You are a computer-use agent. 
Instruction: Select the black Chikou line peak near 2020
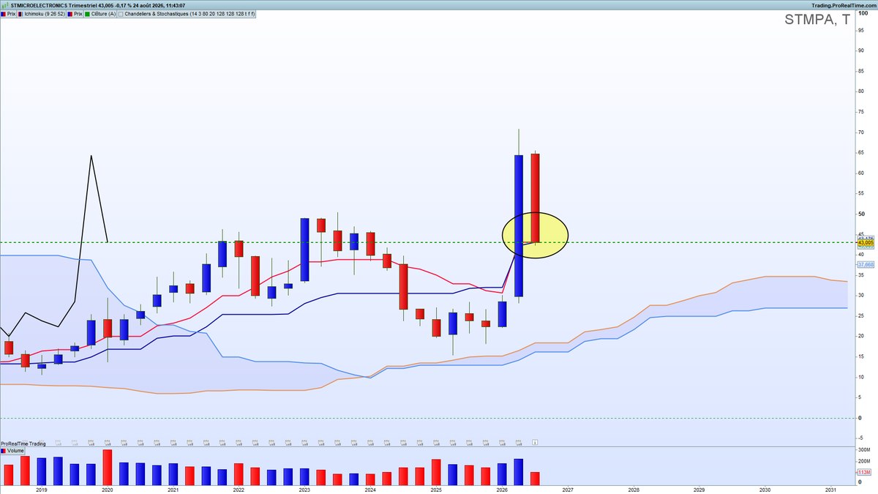point(91,156)
